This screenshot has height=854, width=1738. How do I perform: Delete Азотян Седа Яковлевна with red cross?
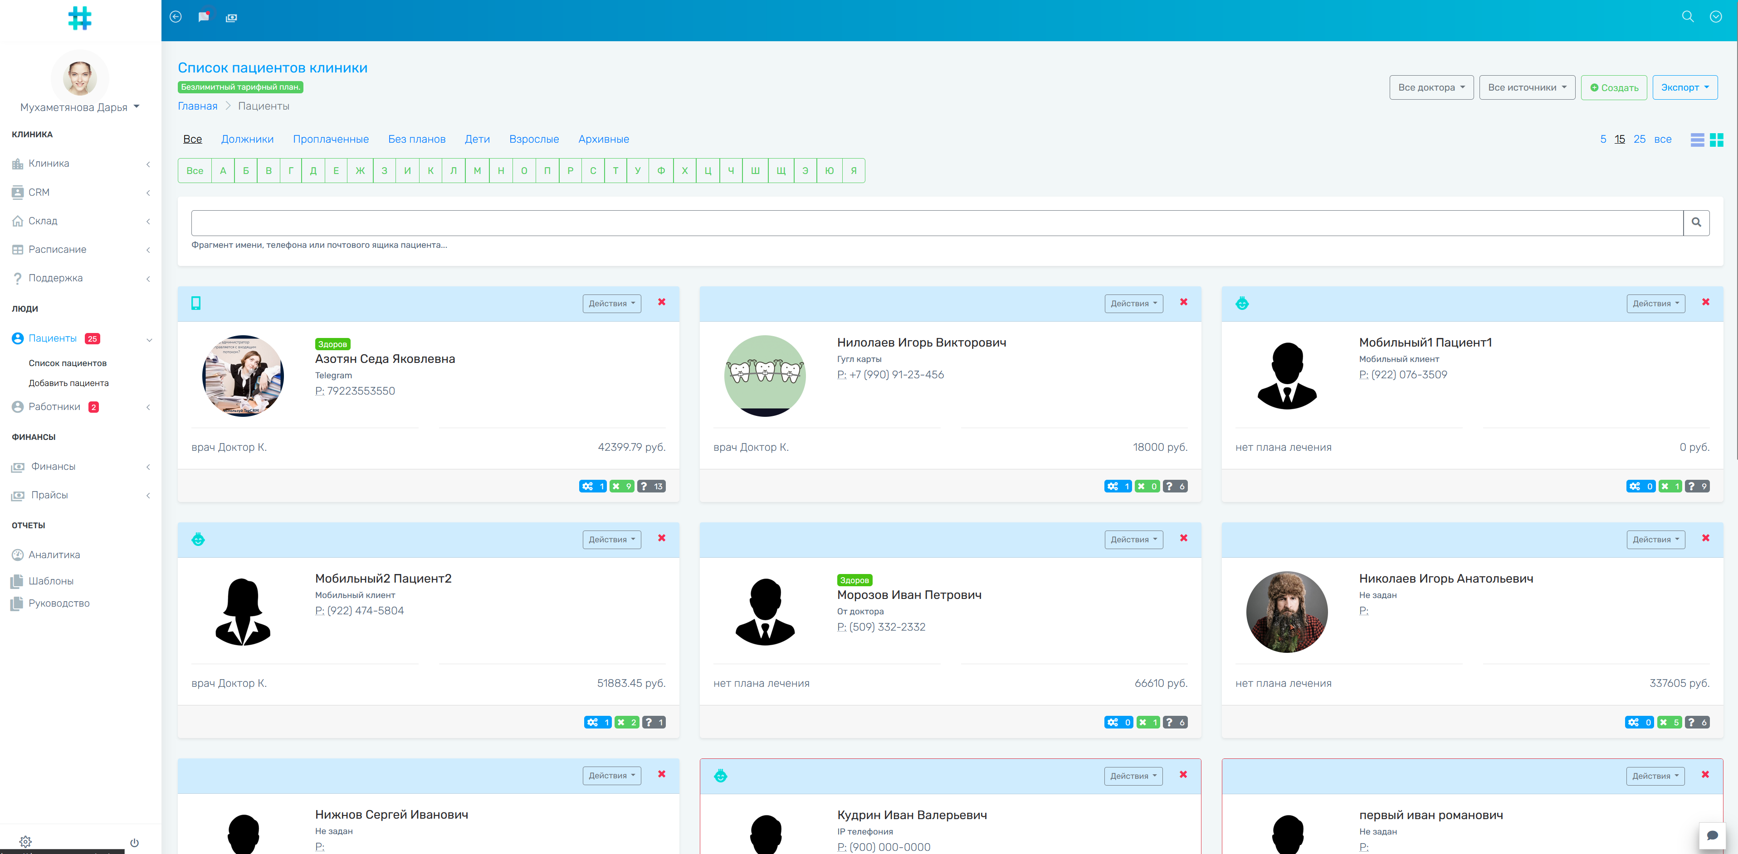pos(661,302)
